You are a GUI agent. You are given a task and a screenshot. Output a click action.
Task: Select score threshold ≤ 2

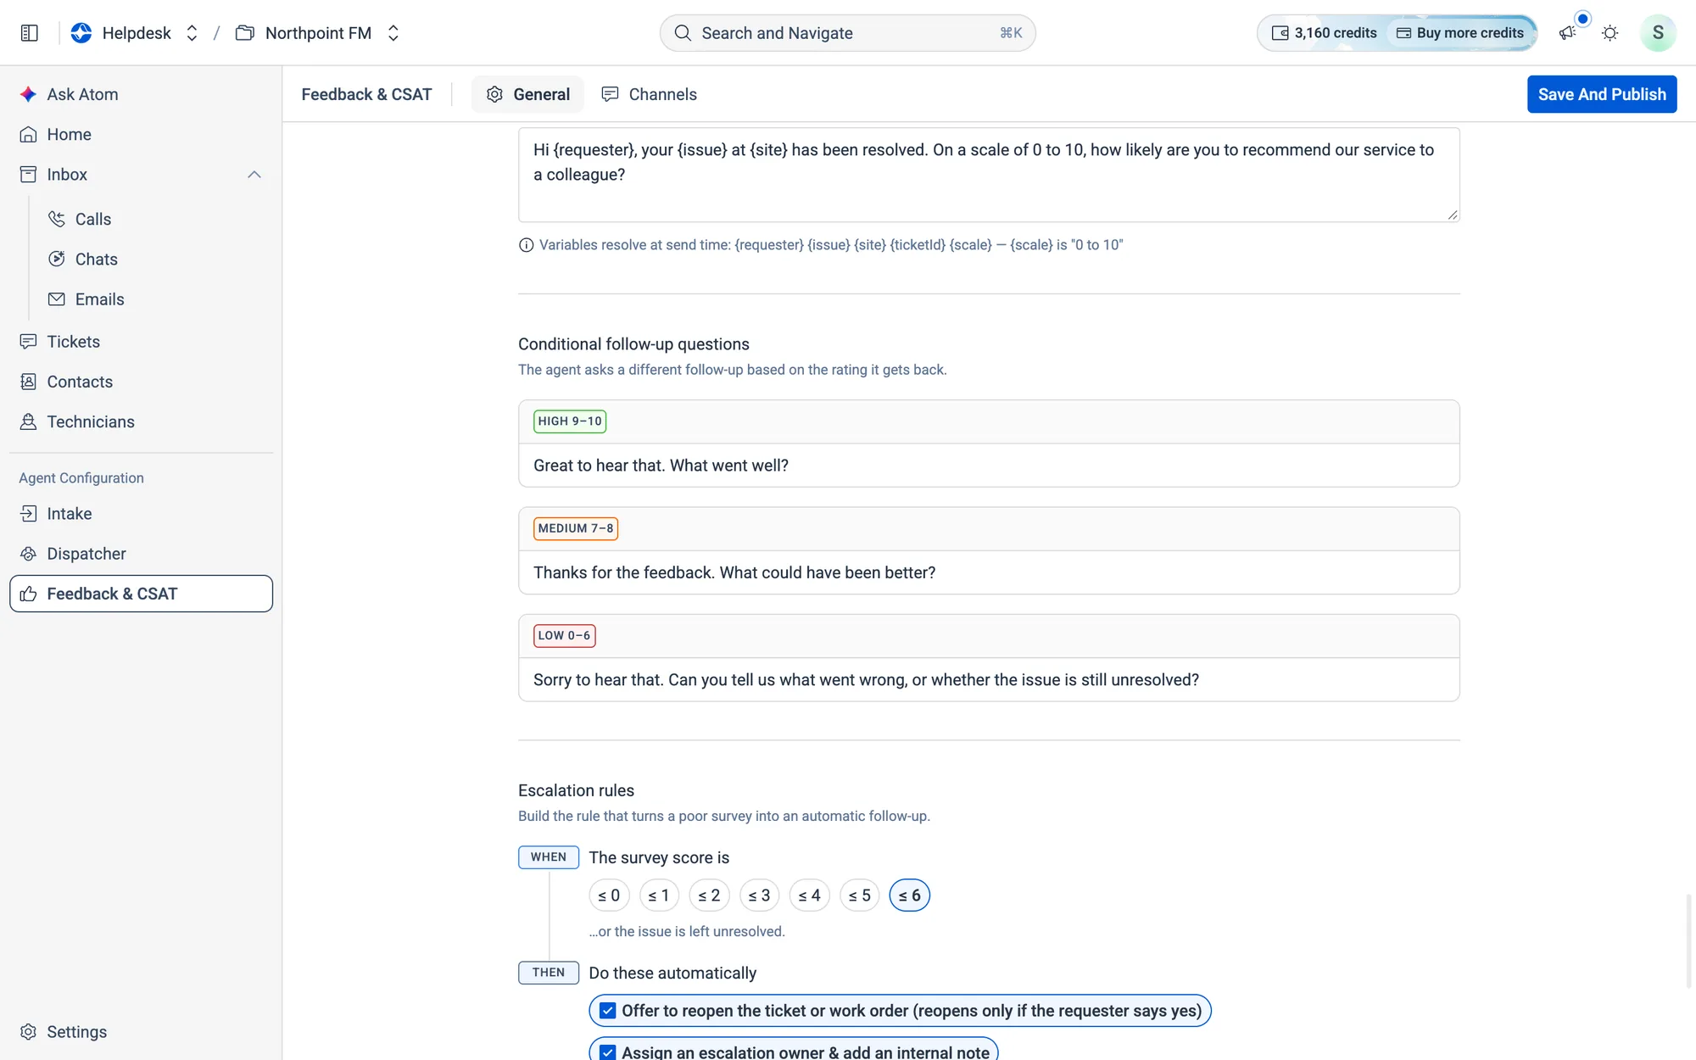[709, 895]
